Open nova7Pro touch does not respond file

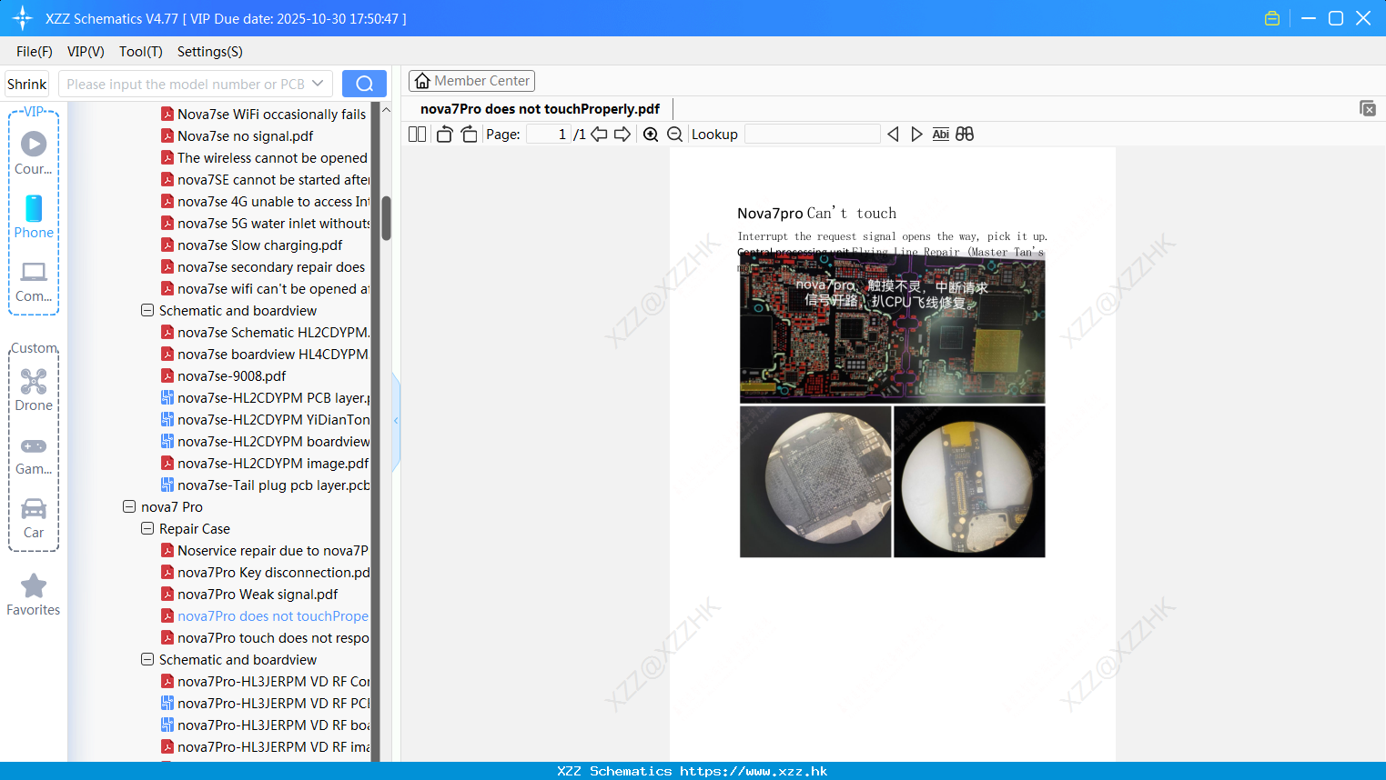coord(266,637)
